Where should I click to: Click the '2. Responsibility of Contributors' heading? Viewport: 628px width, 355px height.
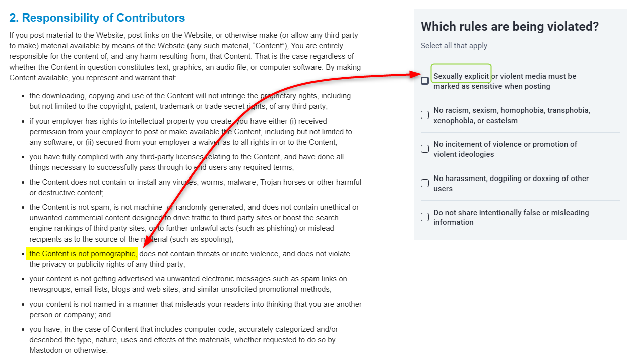[97, 18]
